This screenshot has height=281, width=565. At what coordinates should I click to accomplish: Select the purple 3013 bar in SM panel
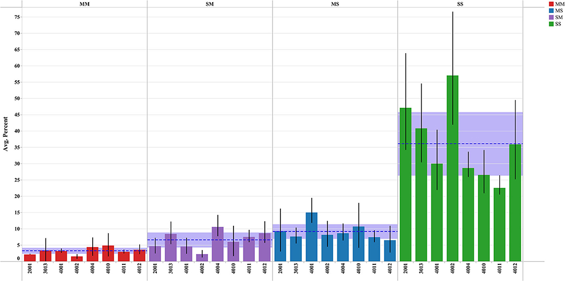tap(170, 248)
